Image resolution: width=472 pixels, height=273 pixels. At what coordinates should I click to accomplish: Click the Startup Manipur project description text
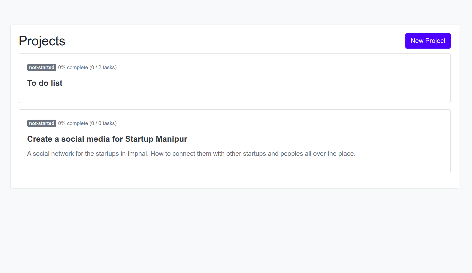tap(191, 154)
